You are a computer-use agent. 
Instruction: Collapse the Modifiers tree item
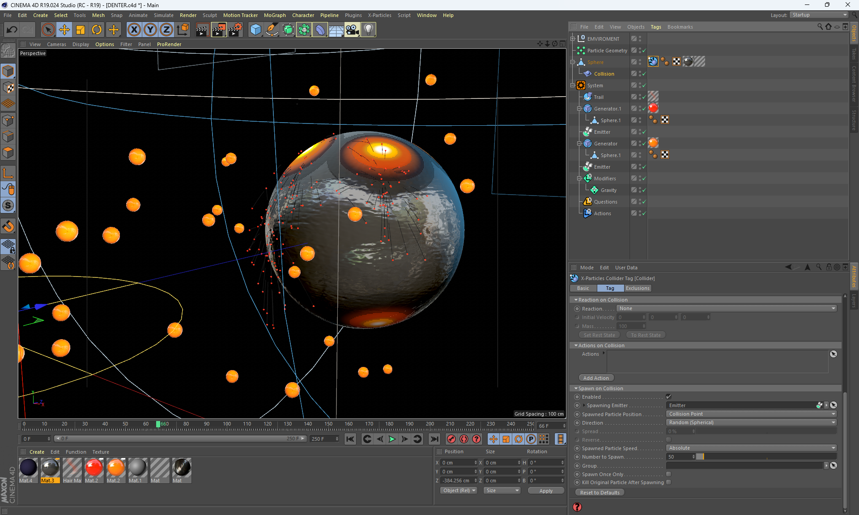pyautogui.click(x=579, y=179)
